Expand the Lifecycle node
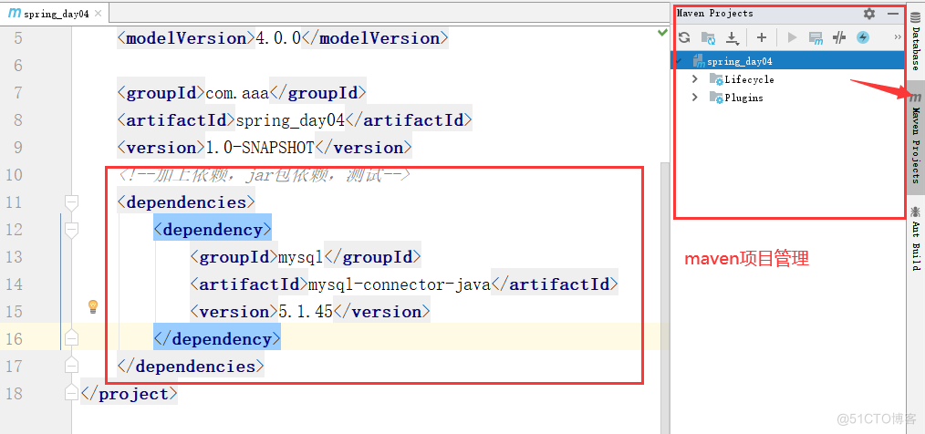 point(695,79)
